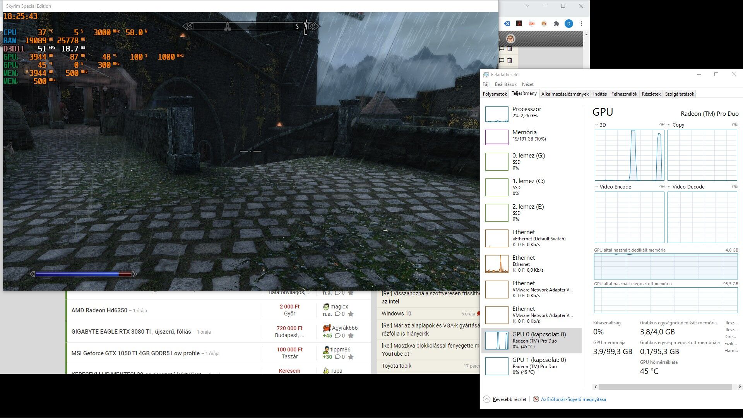Image resolution: width=743 pixels, height=418 pixels.
Task: Click the star icon in the tippm86 row
Action: [351, 357]
